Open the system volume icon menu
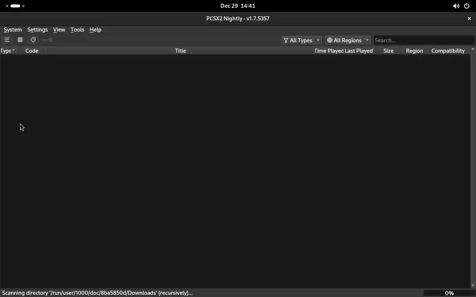This screenshot has width=476, height=297. pyautogui.click(x=456, y=6)
